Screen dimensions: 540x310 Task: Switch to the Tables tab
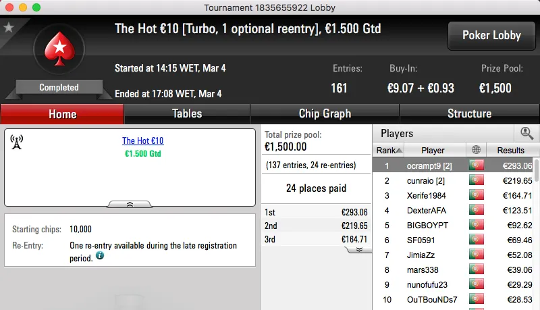click(187, 113)
